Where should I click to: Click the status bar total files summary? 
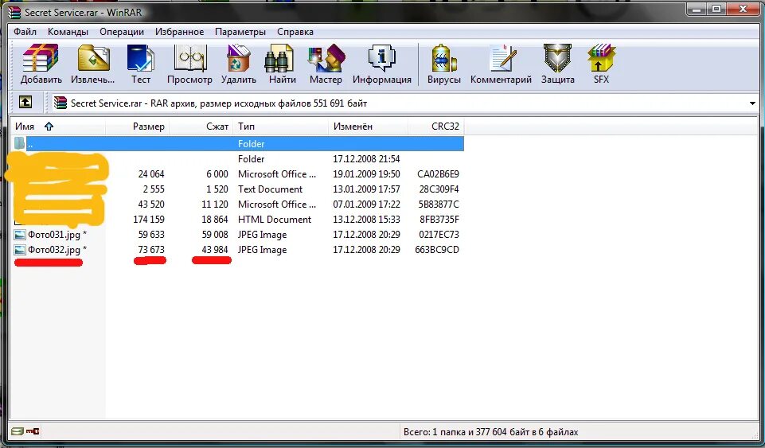pyautogui.click(x=491, y=432)
